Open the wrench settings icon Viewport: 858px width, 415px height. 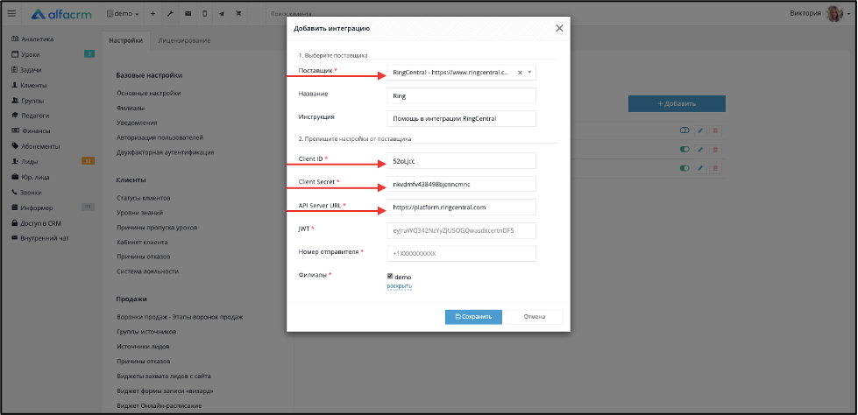click(170, 14)
